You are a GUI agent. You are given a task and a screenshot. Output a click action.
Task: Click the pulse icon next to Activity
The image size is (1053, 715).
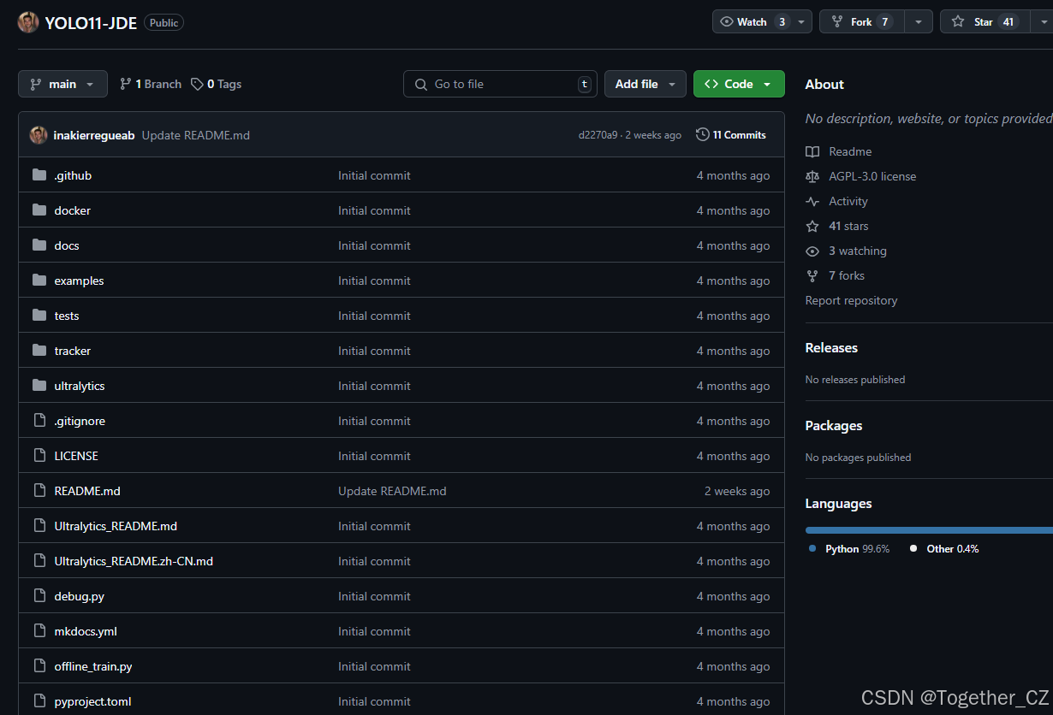[812, 201]
